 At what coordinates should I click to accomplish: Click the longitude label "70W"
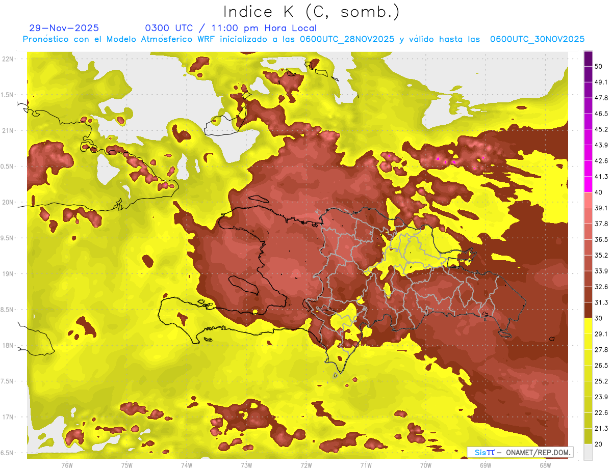click(x=425, y=464)
